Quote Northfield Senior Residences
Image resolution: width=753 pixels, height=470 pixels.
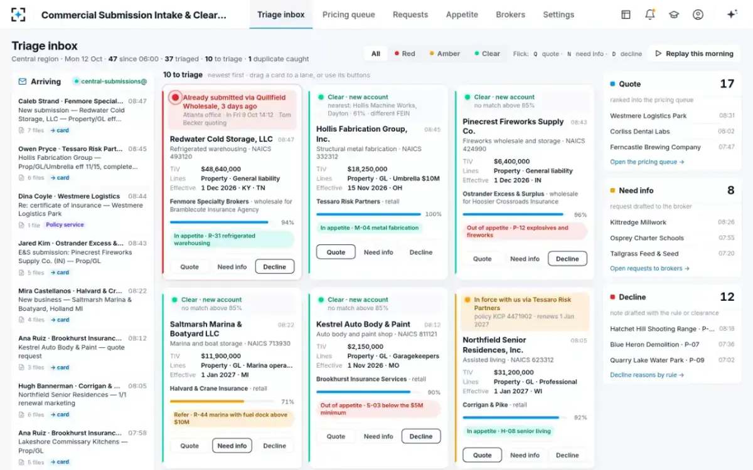[x=482, y=455]
